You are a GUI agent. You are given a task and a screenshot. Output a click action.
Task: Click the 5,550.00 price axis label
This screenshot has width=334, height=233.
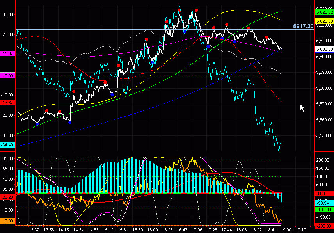[324, 135]
